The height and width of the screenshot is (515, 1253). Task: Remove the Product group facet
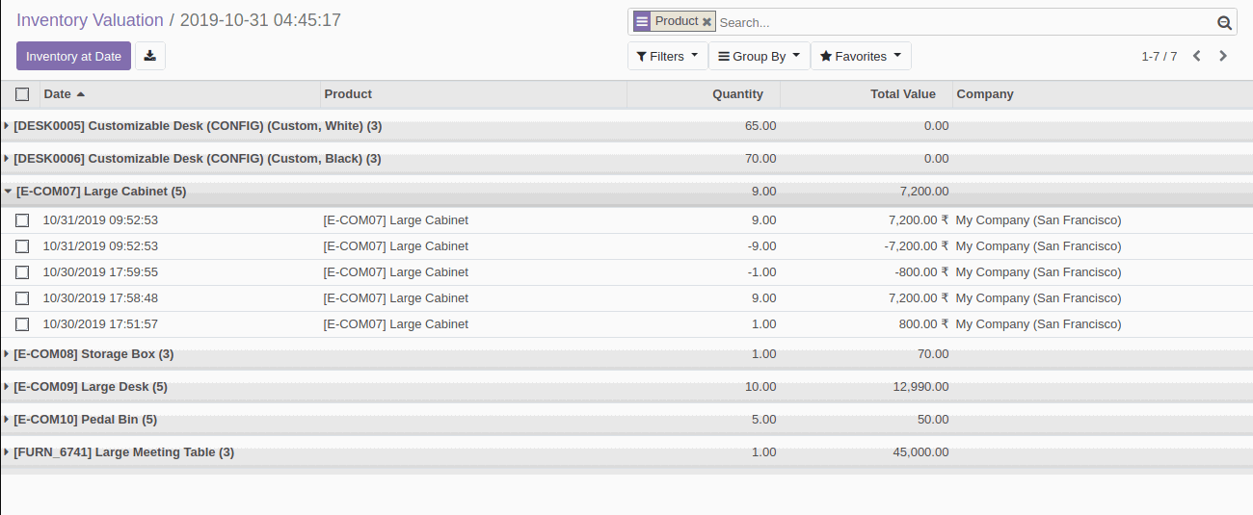coord(706,22)
